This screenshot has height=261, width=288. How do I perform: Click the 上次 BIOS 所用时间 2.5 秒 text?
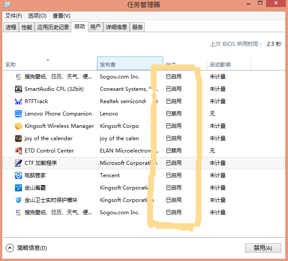point(246,44)
